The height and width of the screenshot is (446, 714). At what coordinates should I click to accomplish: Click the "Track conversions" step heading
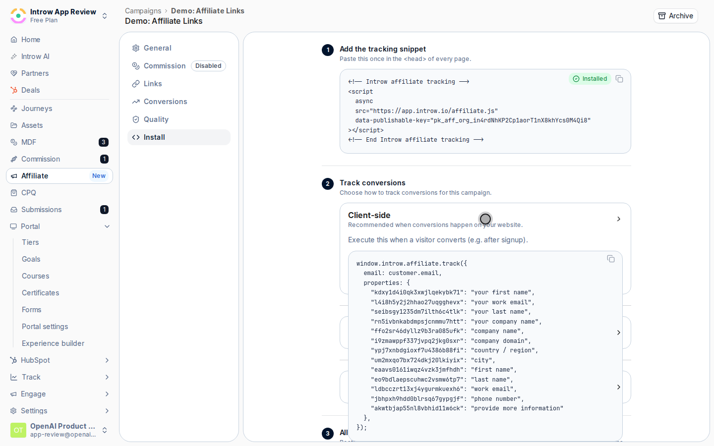coord(372,183)
